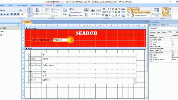Select the Unbound combo box control

(61, 40)
